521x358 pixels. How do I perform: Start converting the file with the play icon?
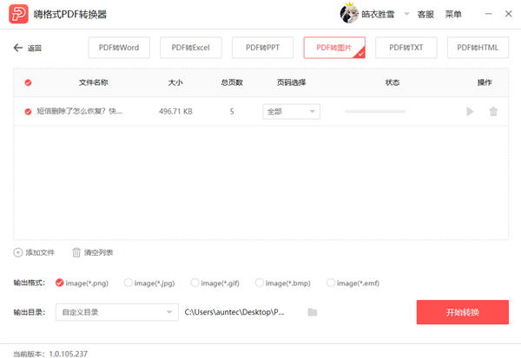coord(470,112)
